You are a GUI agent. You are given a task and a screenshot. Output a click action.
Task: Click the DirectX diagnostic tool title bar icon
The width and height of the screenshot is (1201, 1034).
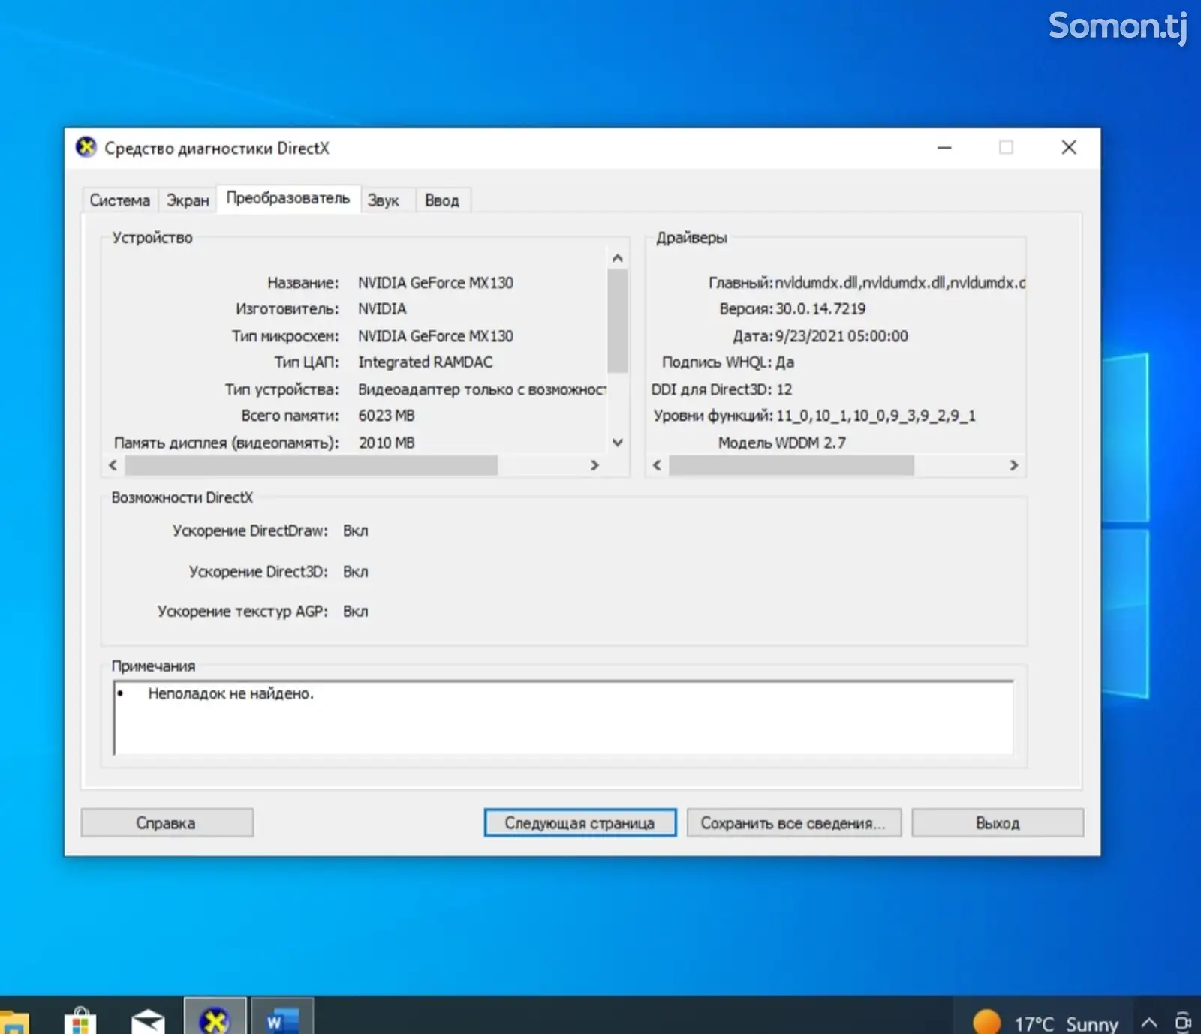tap(86, 147)
